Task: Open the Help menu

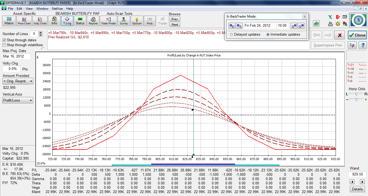Action: tap(70, 9)
